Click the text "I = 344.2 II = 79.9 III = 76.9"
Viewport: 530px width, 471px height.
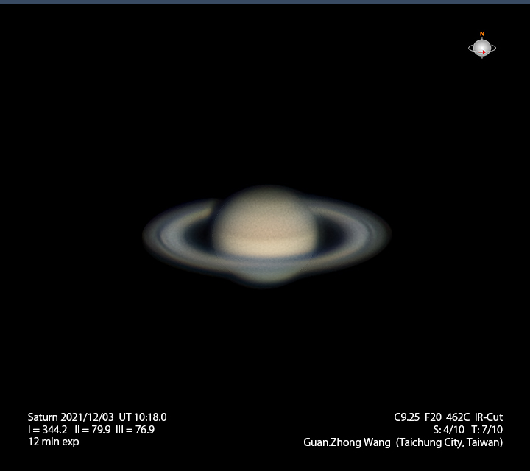click(x=91, y=430)
